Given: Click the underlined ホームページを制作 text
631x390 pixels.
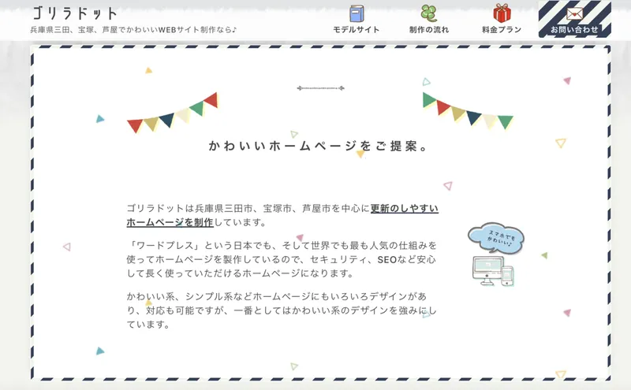Looking at the screenshot, I should (x=170, y=222).
